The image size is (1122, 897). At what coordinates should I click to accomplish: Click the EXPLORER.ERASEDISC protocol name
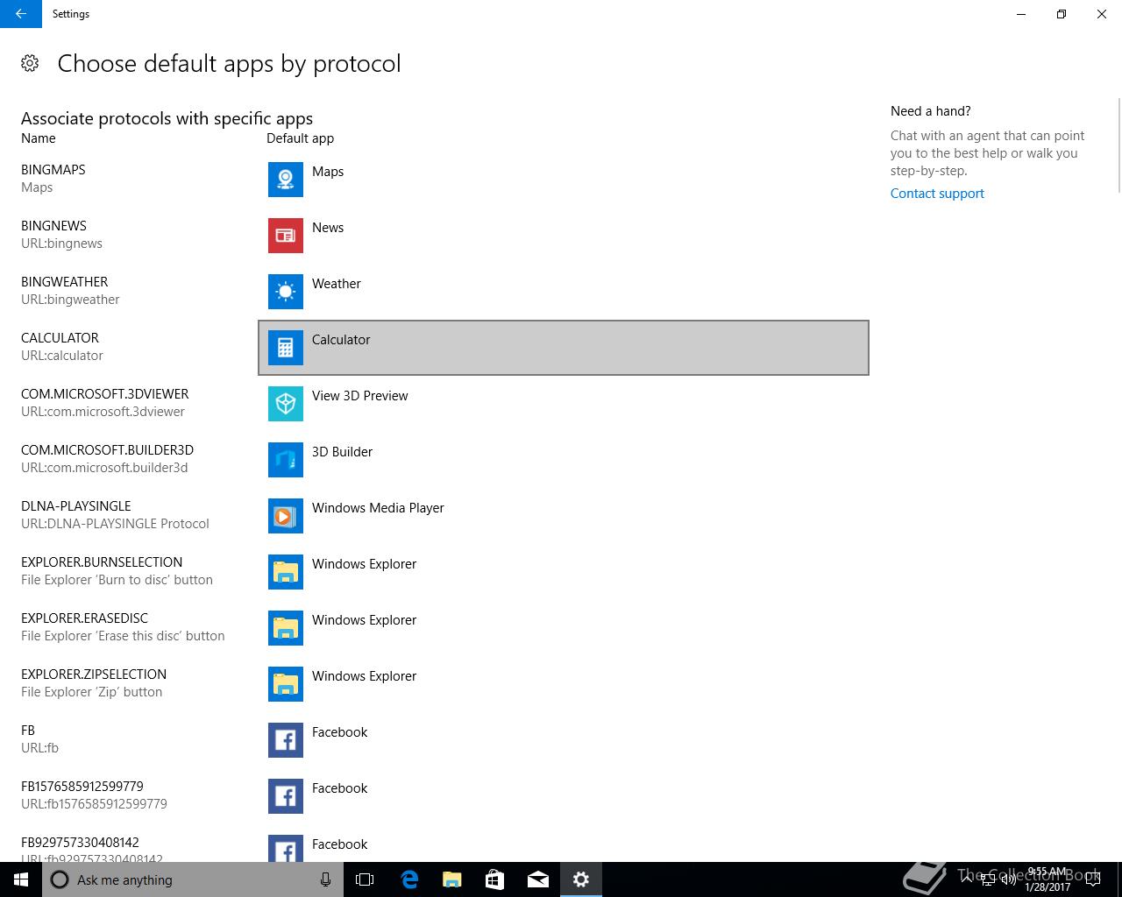84,618
